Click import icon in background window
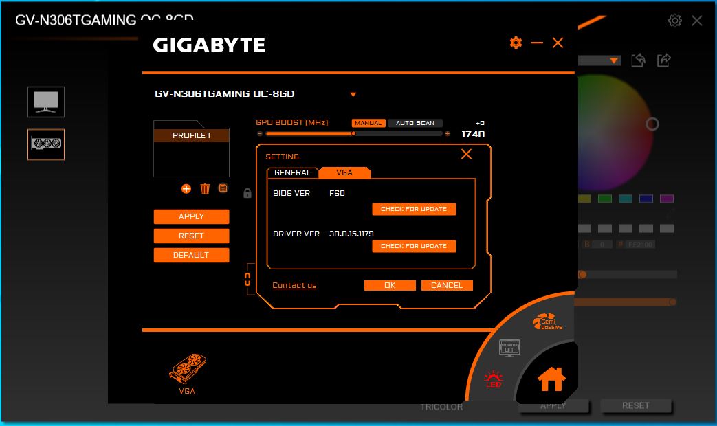 639,60
